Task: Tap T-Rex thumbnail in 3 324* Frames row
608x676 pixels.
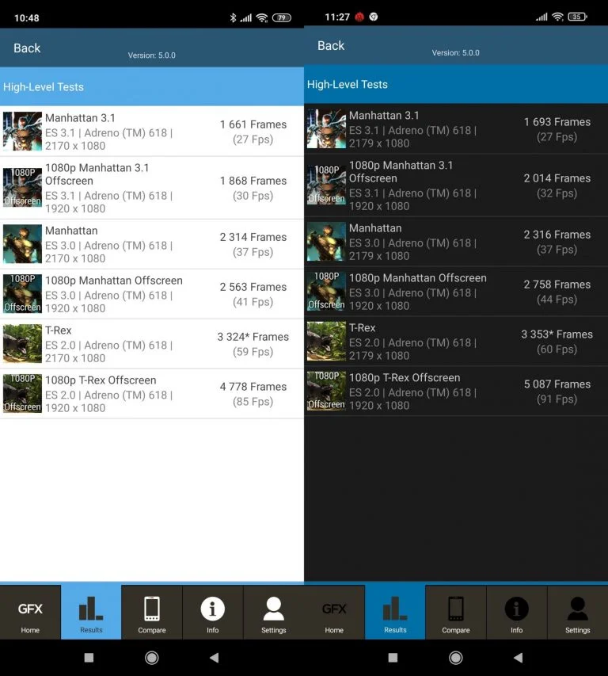Action: coord(22,344)
